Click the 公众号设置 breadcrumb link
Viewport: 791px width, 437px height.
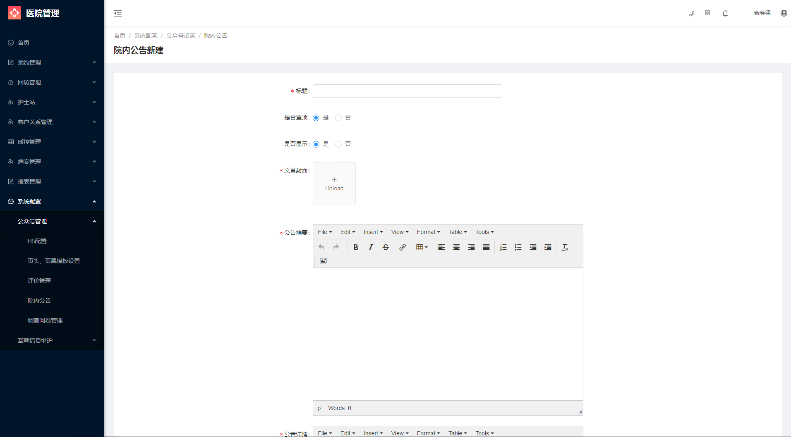click(181, 36)
